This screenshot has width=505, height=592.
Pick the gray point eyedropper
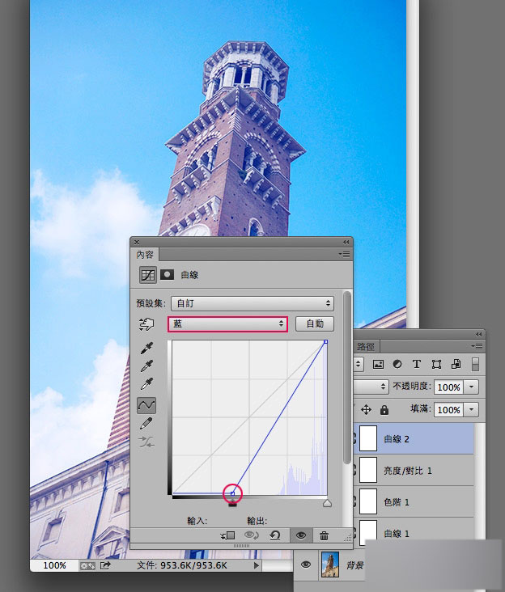point(147,366)
